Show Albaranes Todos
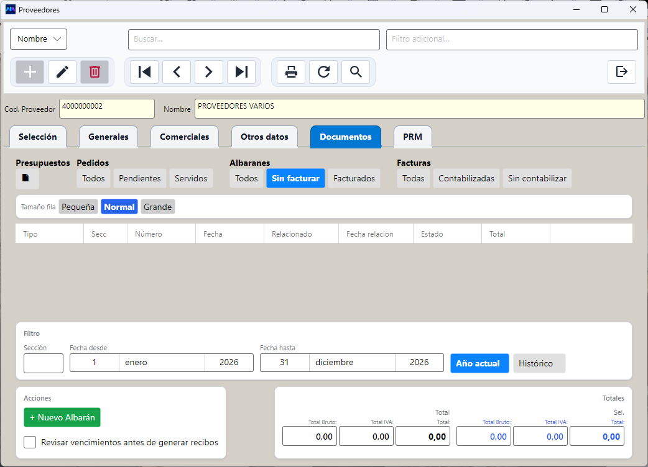Image resolution: width=648 pixels, height=467 pixels. (x=246, y=178)
